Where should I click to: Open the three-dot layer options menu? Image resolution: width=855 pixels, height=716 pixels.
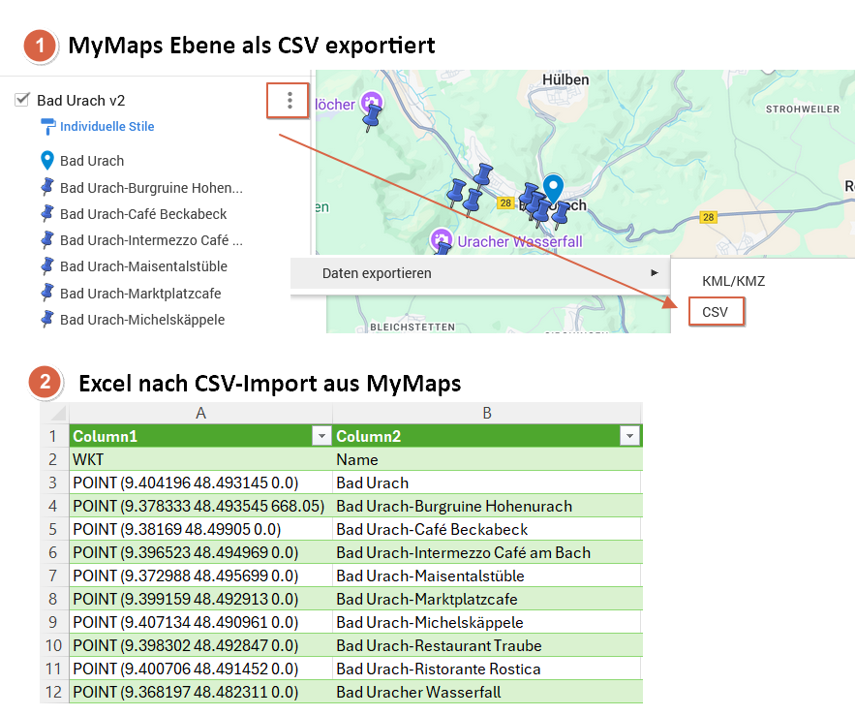point(288,101)
